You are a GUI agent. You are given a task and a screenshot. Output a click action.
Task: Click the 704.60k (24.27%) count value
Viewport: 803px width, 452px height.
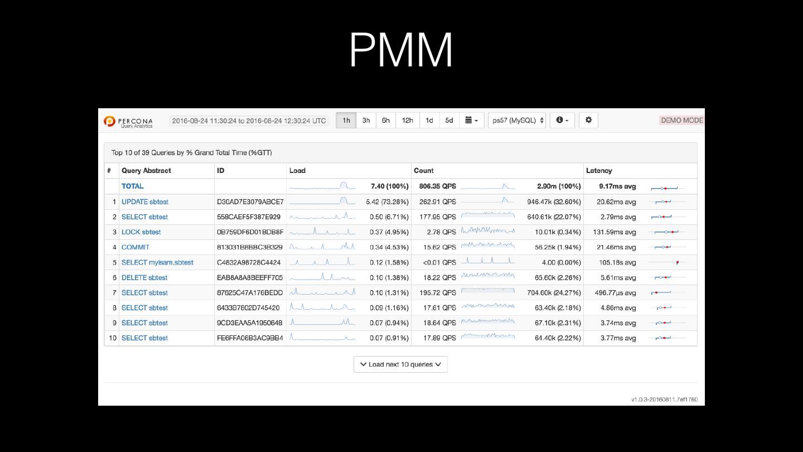[x=554, y=292]
